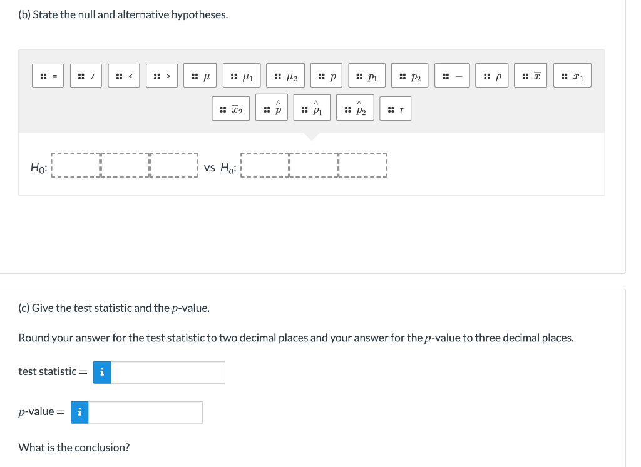Click '(c) Give the test statistic' heading
Image resolution: width=641 pixels, height=467 pixels.
[114, 308]
